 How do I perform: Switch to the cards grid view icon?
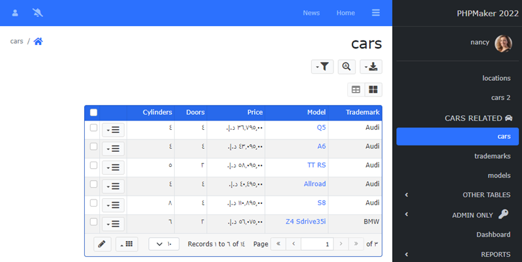coord(373,89)
